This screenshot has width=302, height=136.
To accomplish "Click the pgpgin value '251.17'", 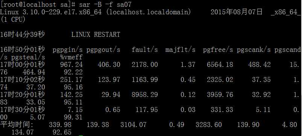I will [x=71, y=80].
